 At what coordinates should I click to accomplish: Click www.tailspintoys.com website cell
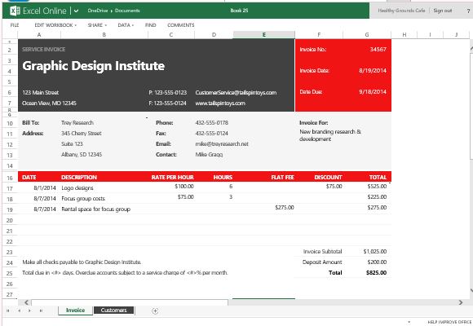220,104
